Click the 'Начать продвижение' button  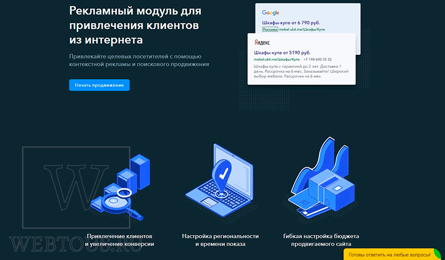[x=100, y=85]
